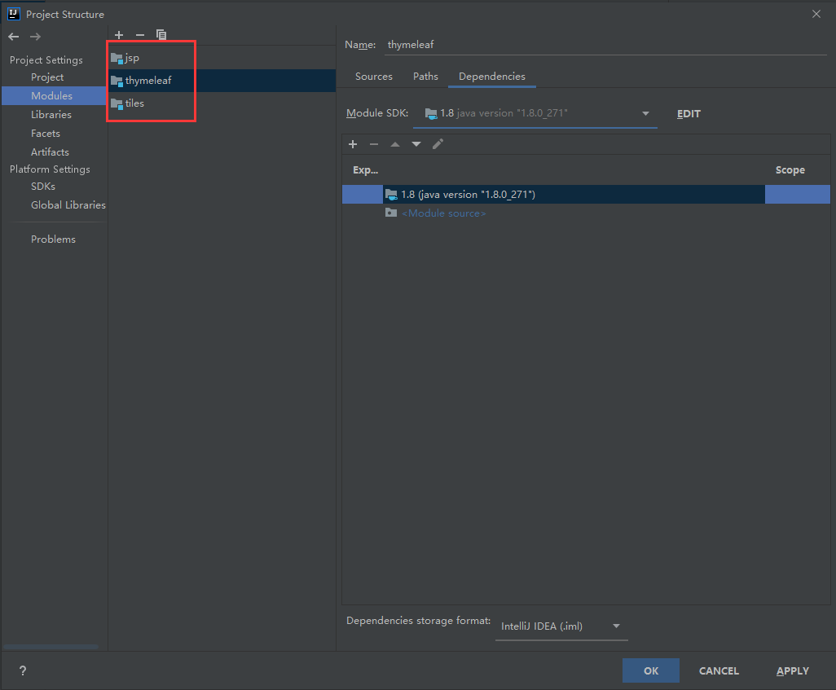The height and width of the screenshot is (690, 836).
Task: Edit dependency pencil icon
Action: (x=438, y=144)
